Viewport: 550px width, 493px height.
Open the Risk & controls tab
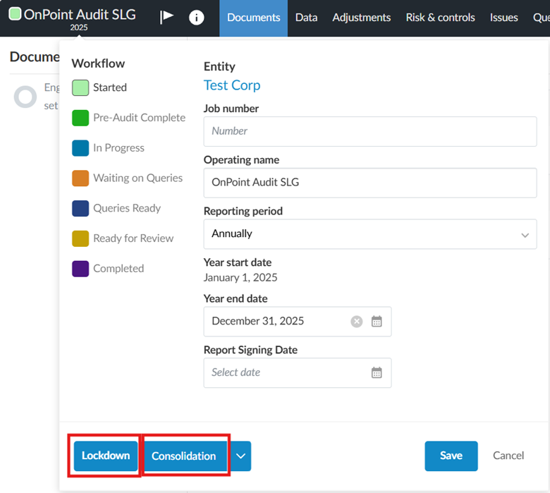[x=440, y=18]
